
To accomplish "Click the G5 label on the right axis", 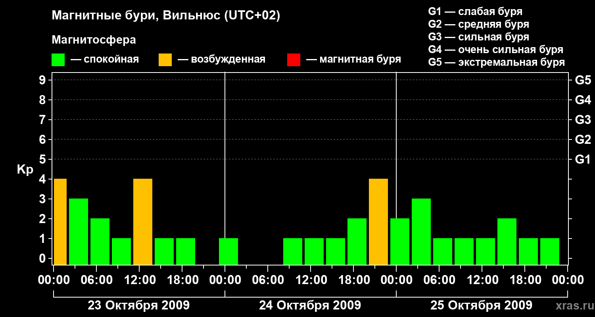I will (x=583, y=80).
